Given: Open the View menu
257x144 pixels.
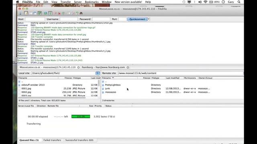Looking at the screenshot, I should [x=54, y=2].
